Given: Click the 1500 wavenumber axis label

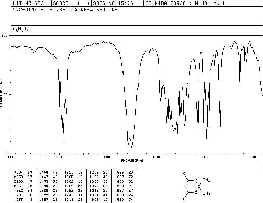Looking at the screenshot, I should coord(156,157).
